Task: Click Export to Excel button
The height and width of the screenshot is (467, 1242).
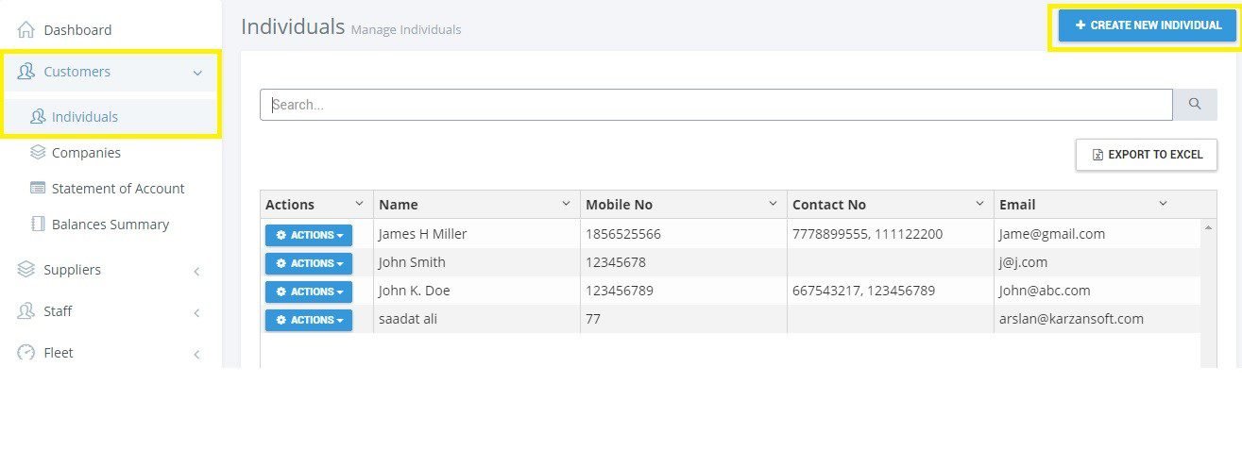Action: [x=1147, y=155]
